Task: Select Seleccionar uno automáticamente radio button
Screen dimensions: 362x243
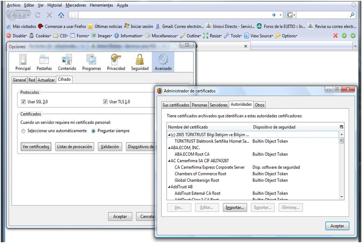Action: point(23,131)
